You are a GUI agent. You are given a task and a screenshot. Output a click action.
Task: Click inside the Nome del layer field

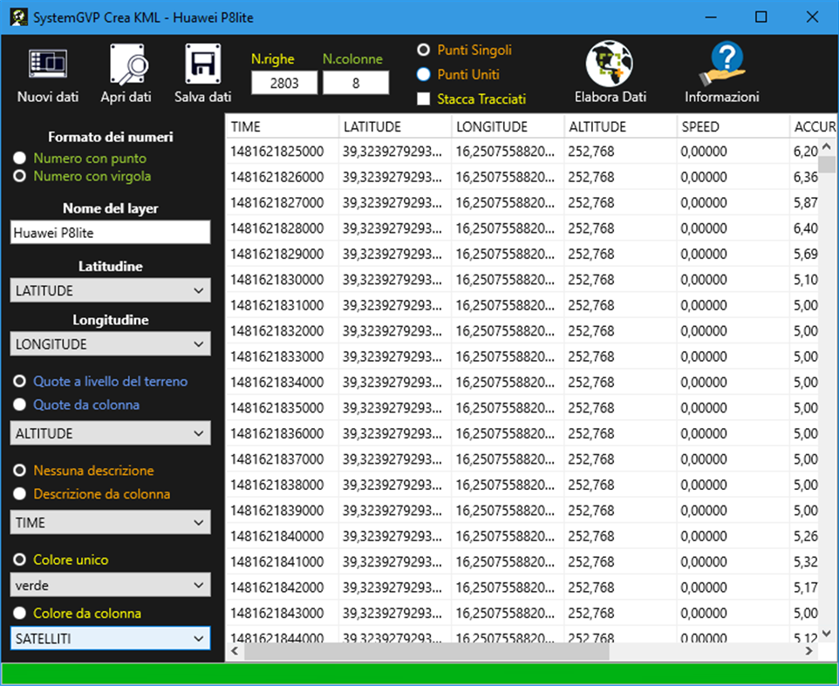pyautogui.click(x=109, y=232)
